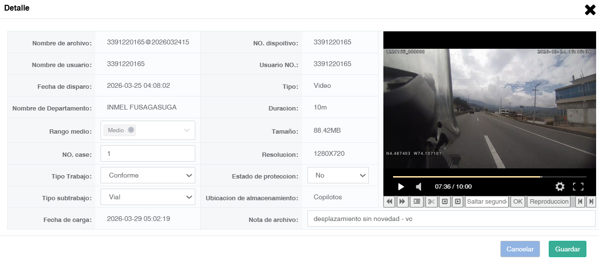Viewport: 599px width, 262px height.
Task: Expand the Rango medio dropdown
Action: pyautogui.click(x=187, y=130)
